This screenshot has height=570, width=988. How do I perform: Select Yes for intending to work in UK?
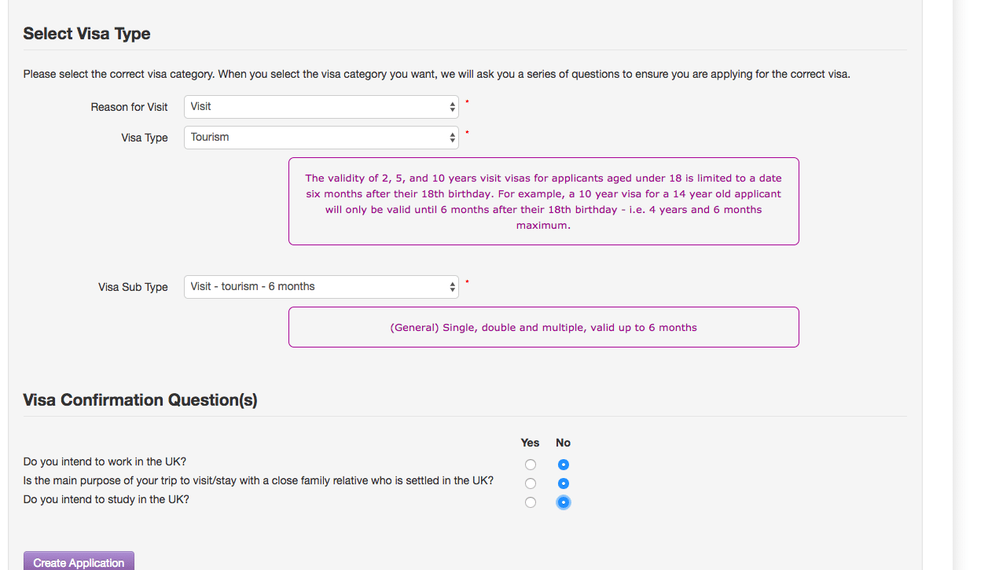(531, 465)
